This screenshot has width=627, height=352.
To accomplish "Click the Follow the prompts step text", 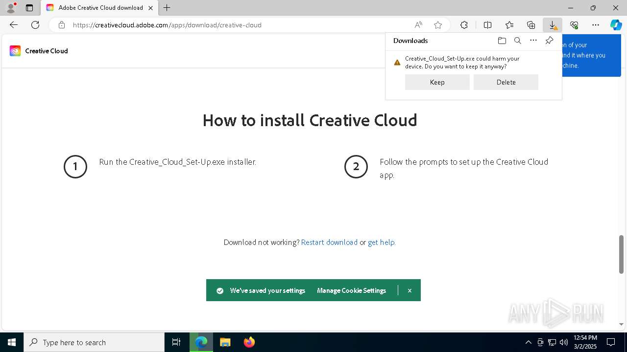I will click(x=464, y=168).
